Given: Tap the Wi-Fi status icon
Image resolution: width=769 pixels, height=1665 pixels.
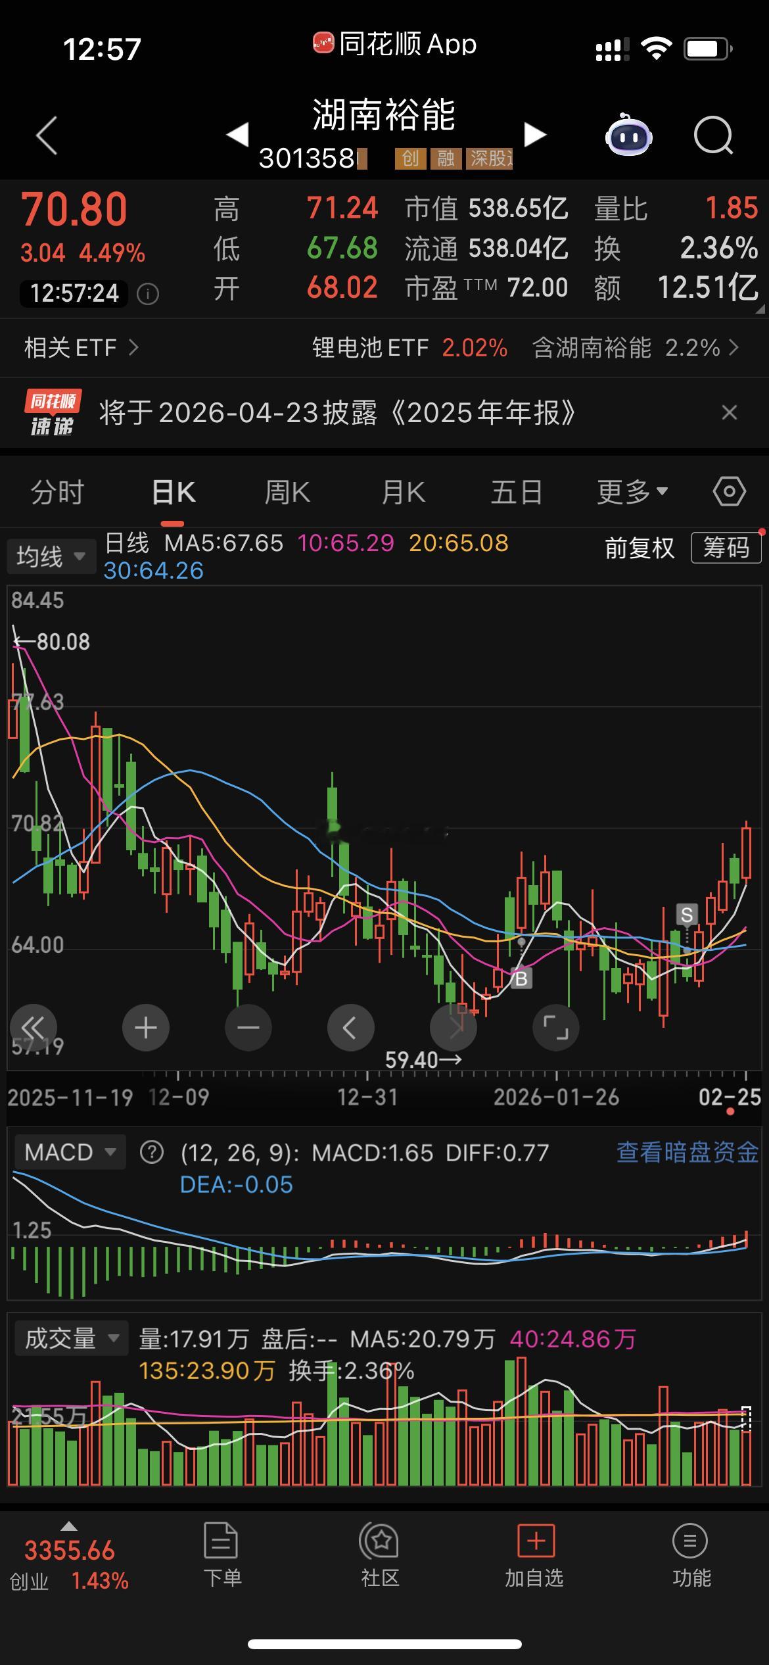Looking at the screenshot, I should click(x=656, y=48).
